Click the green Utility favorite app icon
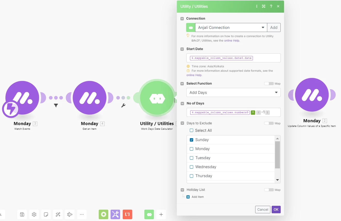This screenshot has width=341, height=221. tap(149, 214)
